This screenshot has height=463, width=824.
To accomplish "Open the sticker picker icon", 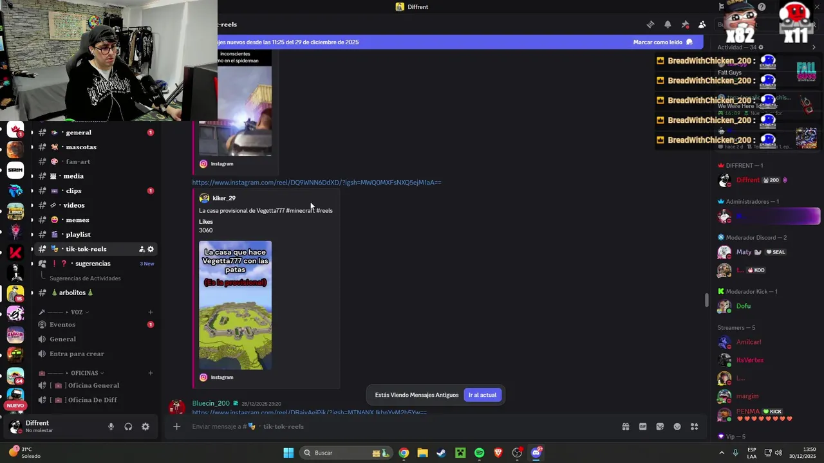I will pyautogui.click(x=660, y=426).
